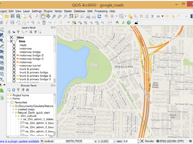Click the Browser Panel filter funnel icon
Screen dimensions: 193x144
[18, 90]
